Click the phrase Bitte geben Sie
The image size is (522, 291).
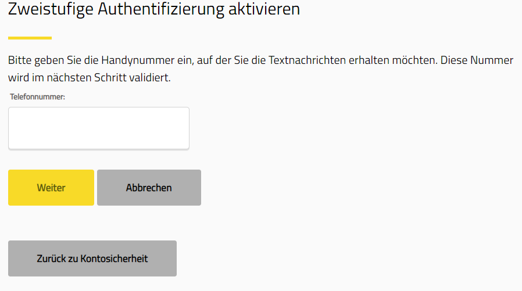point(40,60)
